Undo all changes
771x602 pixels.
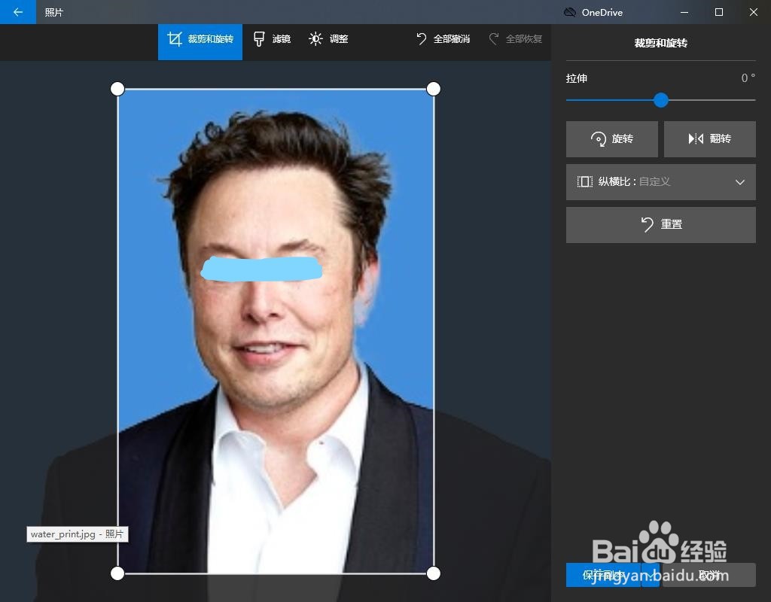[443, 39]
